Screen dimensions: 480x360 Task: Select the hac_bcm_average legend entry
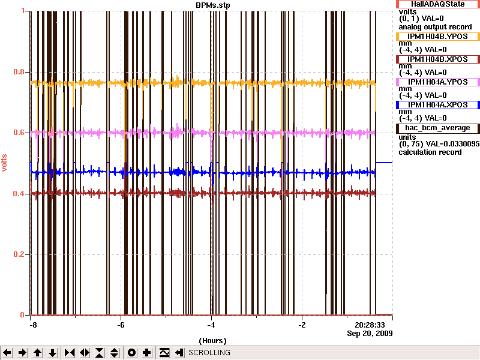pos(438,128)
